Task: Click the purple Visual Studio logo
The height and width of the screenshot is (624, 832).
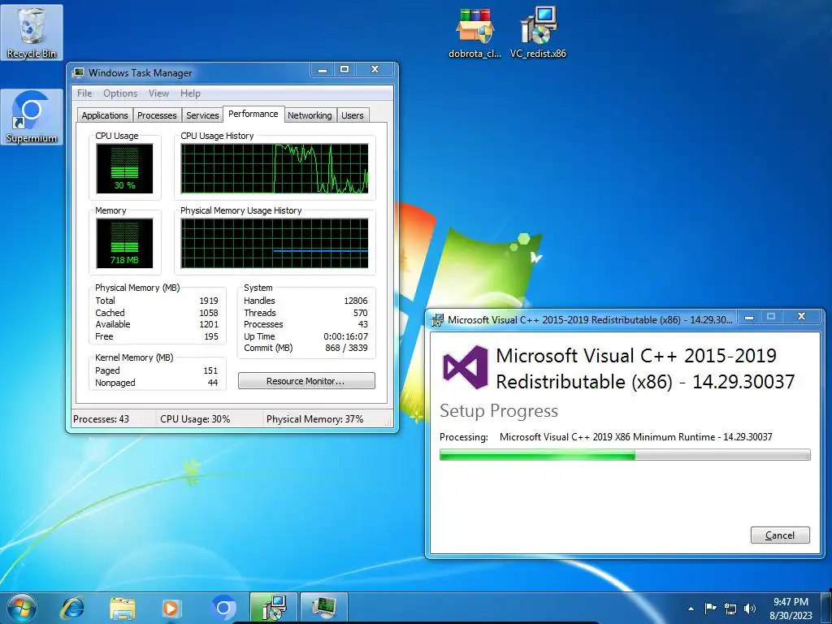Action: pyautogui.click(x=466, y=367)
